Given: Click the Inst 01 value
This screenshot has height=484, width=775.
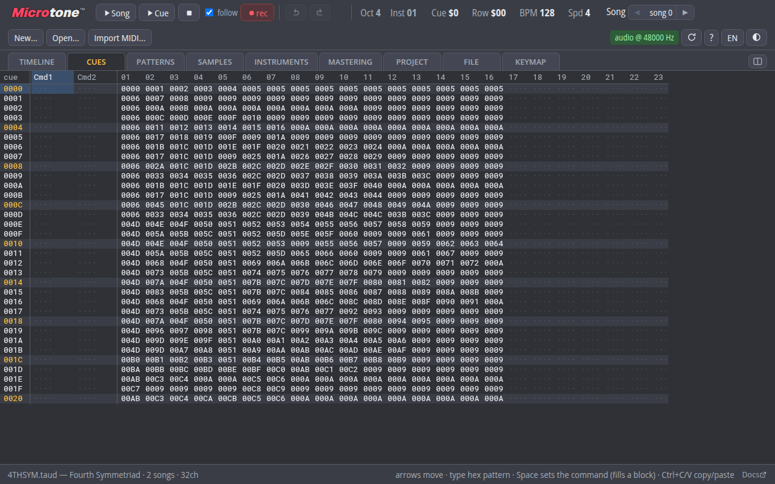Looking at the screenshot, I should (403, 13).
